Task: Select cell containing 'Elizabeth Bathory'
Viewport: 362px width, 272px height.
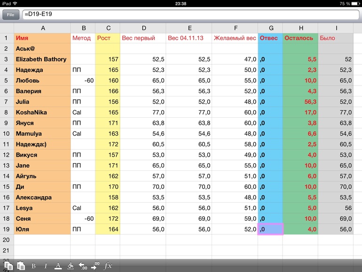Action: (43, 59)
